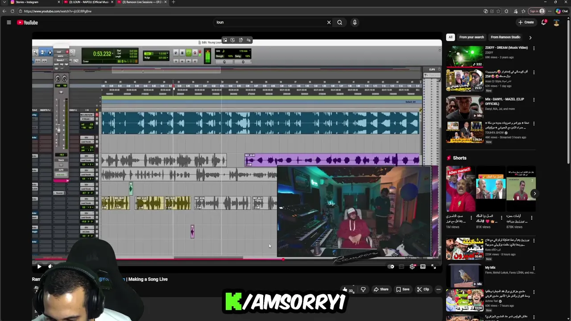Click Pro Tools stop transport button in video
The image size is (571, 321).
pos(182,53)
